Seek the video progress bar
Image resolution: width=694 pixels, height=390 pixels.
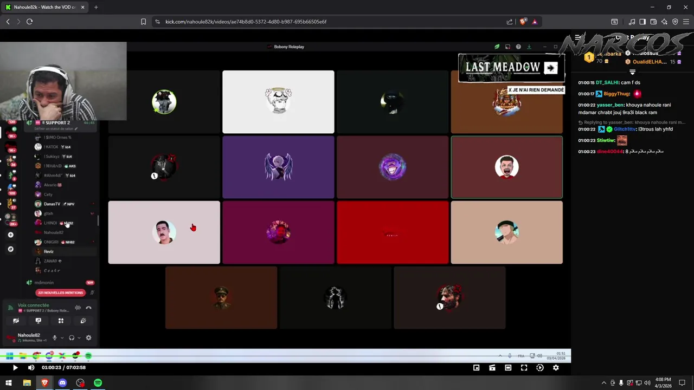click(x=285, y=356)
